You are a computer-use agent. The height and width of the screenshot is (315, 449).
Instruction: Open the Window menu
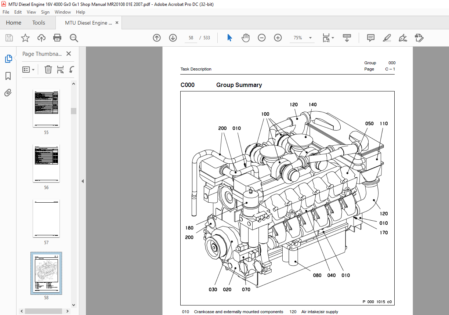pos(63,12)
